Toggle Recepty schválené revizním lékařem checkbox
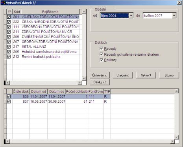This screenshot has height=147, width=183. (x=101, y=54)
